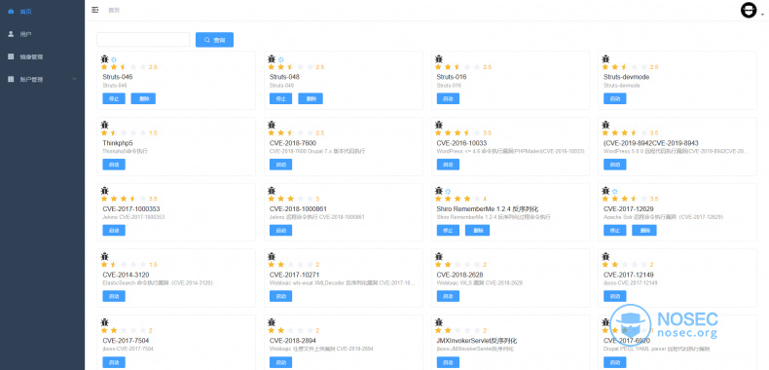Click the bug icon on the CVE-2014-3120 card
Image resolution: width=769 pixels, height=370 pixels.
[x=104, y=256]
